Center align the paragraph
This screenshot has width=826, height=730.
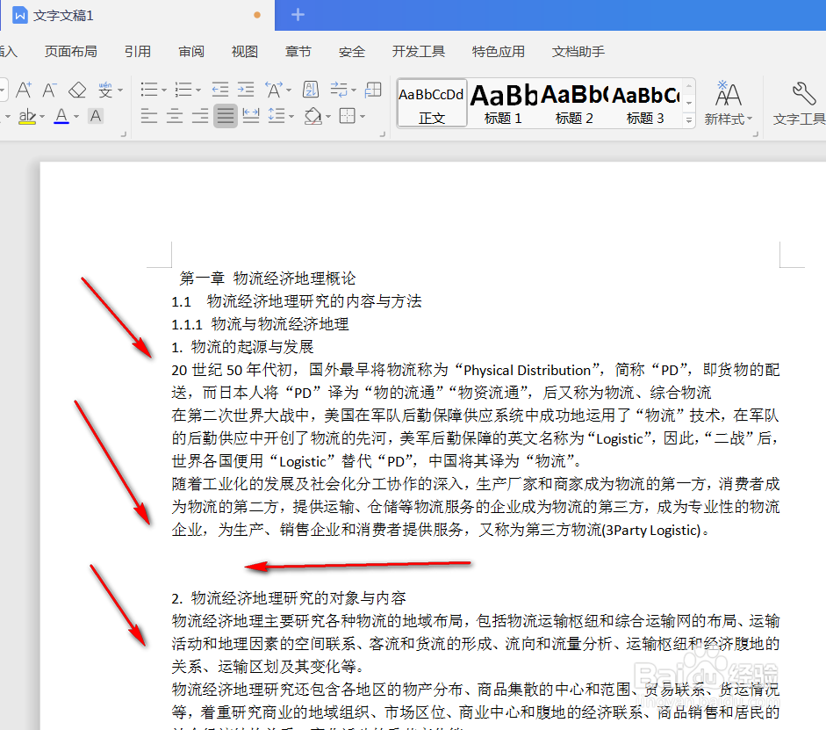pyautogui.click(x=175, y=116)
